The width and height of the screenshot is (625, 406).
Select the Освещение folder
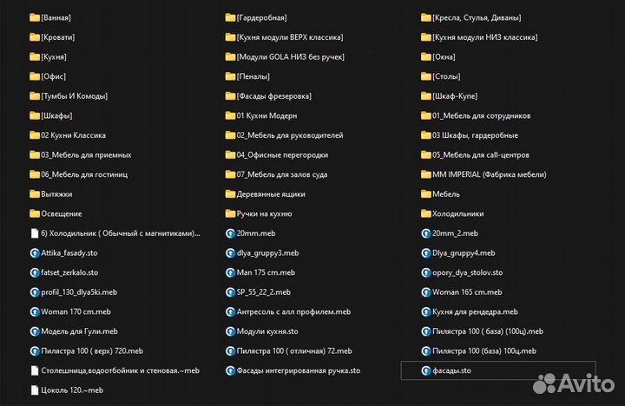[61, 213]
